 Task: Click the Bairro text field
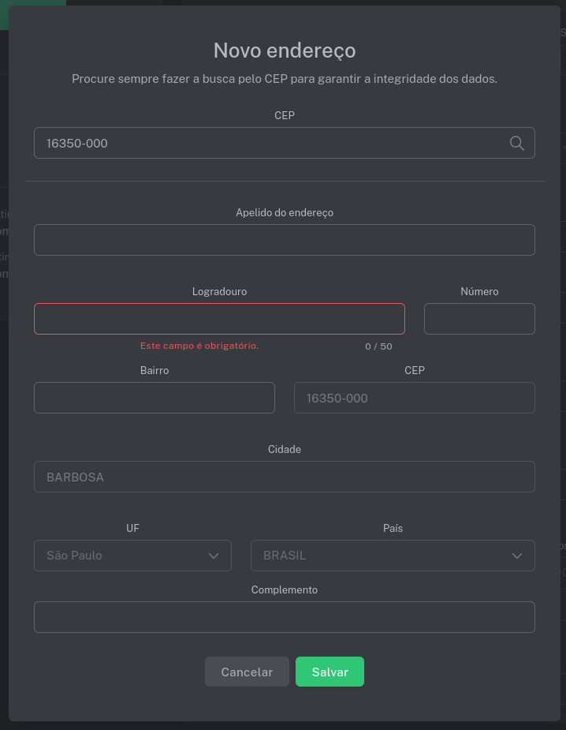154,398
